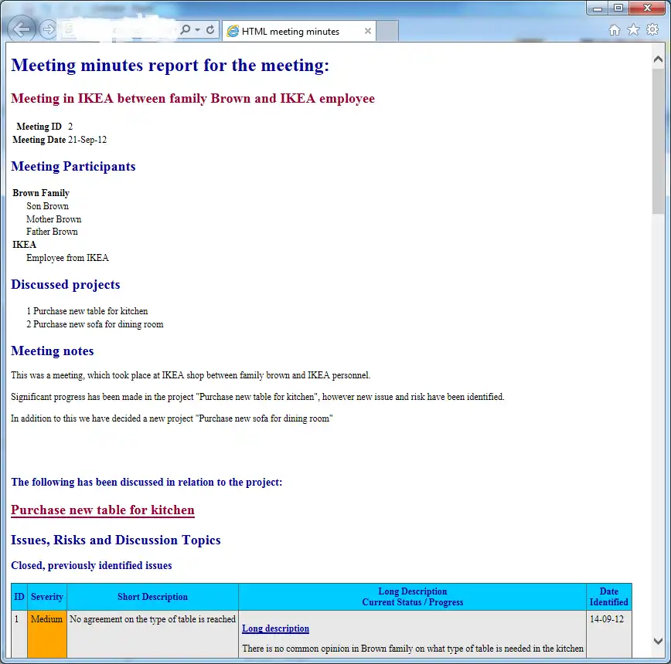Screen dimensions: 671x664
Task: Open a new blank tab
Action: pos(388,31)
